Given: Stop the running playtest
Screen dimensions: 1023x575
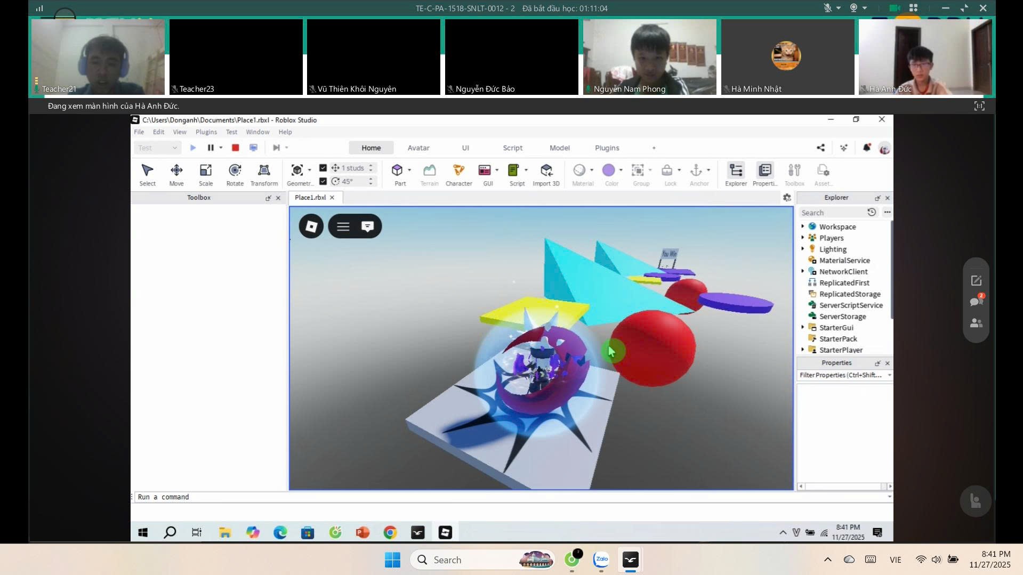Looking at the screenshot, I should pos(235,148).
